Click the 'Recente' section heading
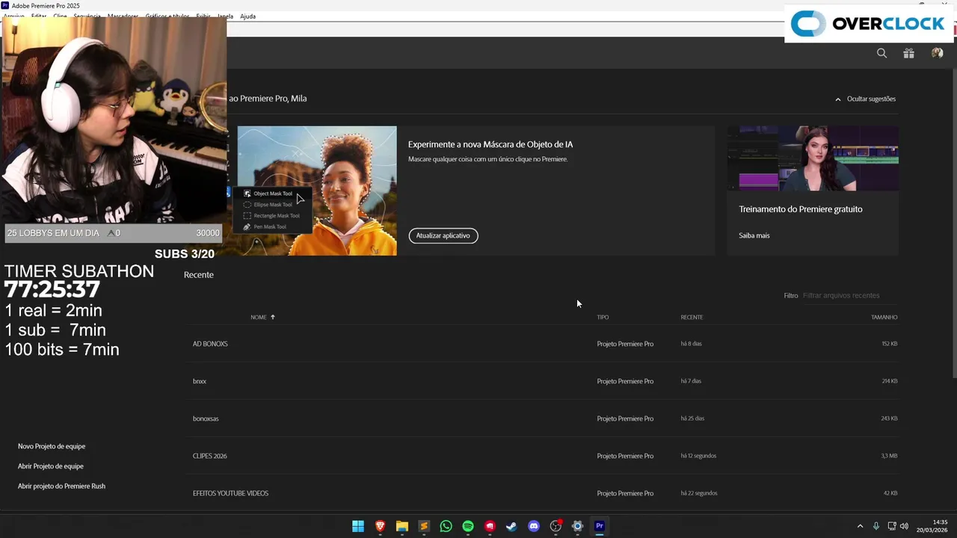The image size is (957, 538). pyautogui.click(x=199, y=275)
